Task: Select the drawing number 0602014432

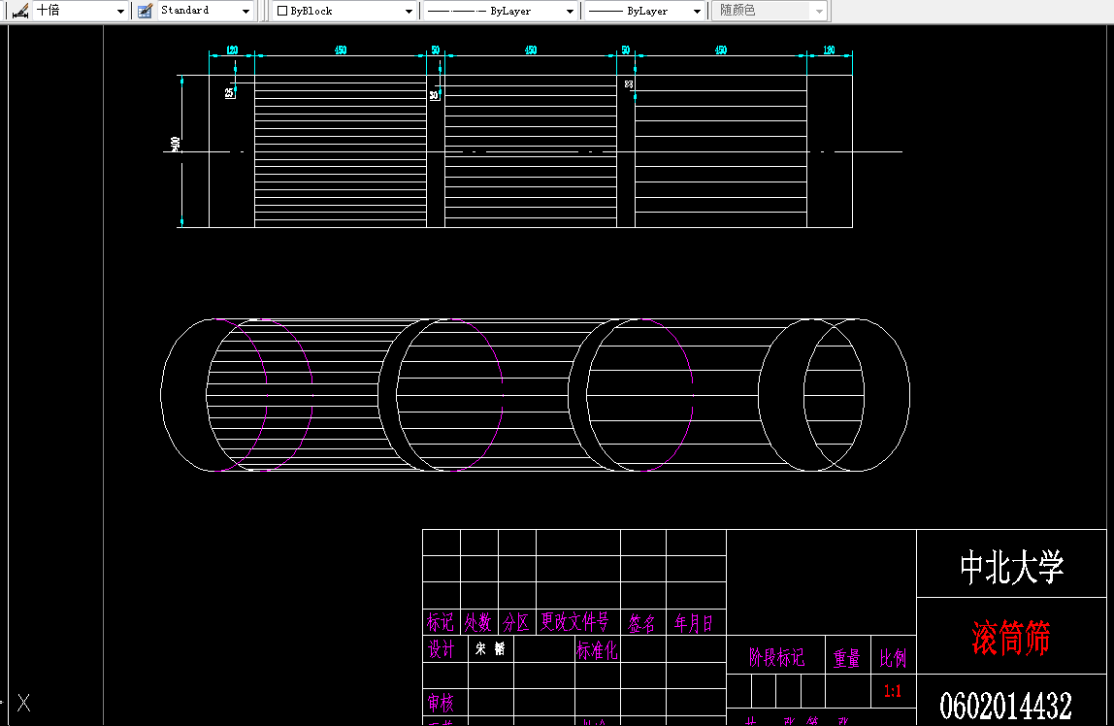Action: (1005, 706)
